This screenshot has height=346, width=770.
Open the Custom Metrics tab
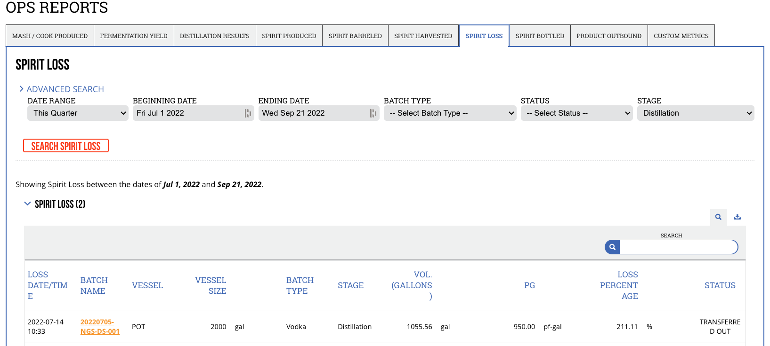(681, 36)
